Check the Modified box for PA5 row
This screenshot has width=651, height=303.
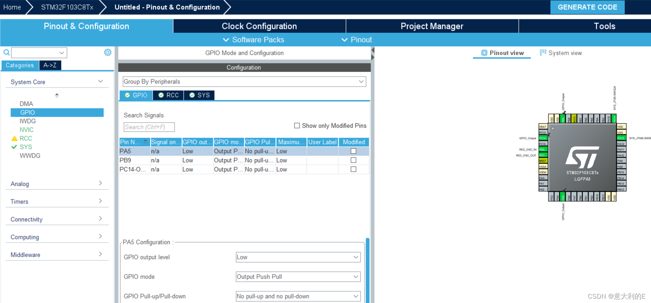[x=353, y=151]
